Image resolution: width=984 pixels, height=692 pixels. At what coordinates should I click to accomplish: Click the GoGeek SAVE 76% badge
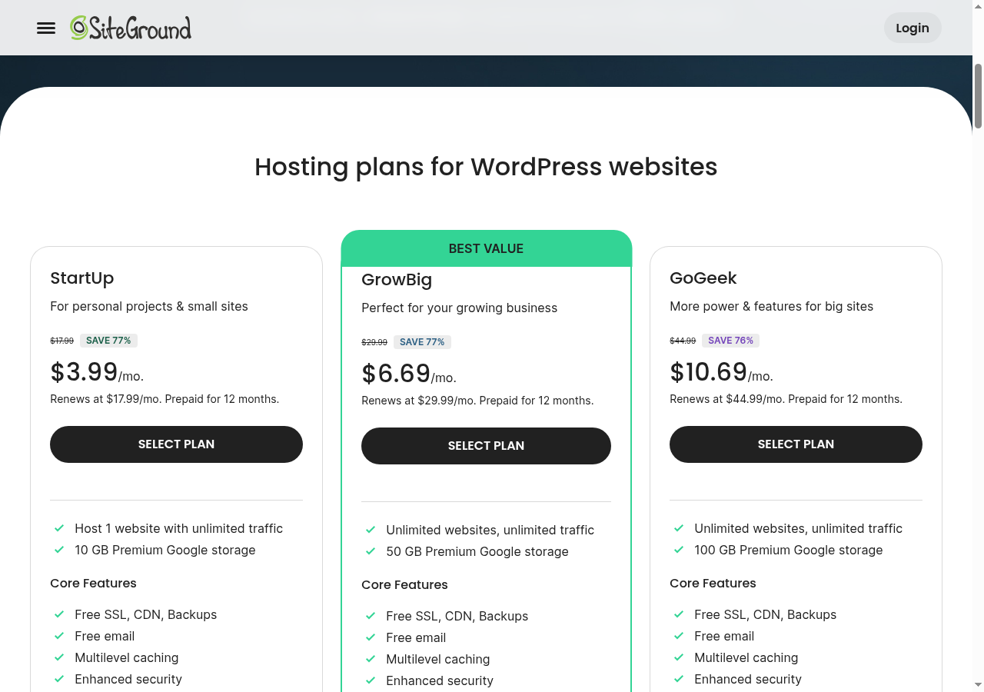[730, 341]
